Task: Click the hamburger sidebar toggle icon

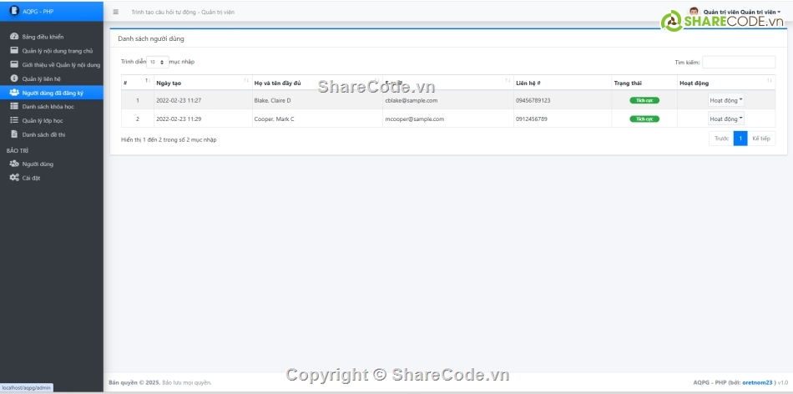Action: click(115, 13)
